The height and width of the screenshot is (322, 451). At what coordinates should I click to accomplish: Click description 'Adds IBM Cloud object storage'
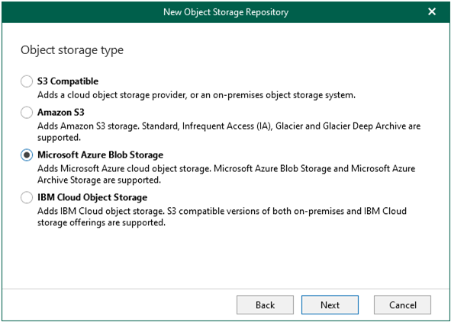tap(222, 217)
